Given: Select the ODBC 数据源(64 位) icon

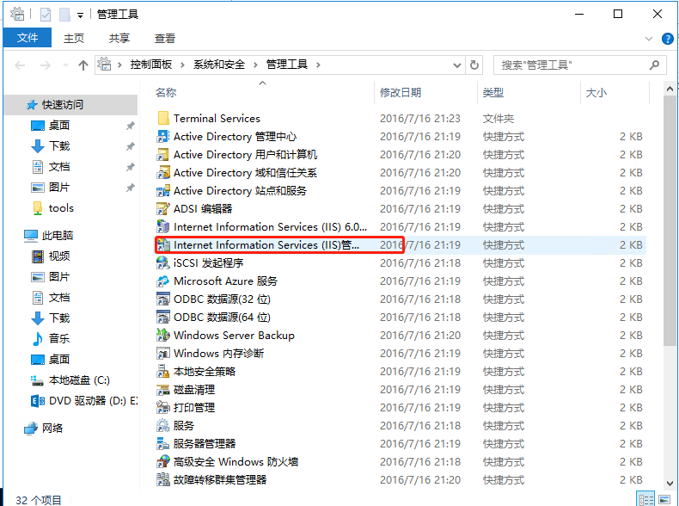Looking at the screenshot, I should click(x=163, y=317).
